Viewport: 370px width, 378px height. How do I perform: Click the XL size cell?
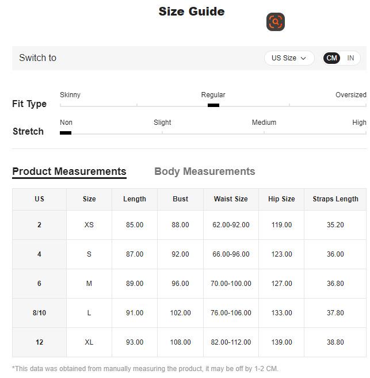(89, 342)
